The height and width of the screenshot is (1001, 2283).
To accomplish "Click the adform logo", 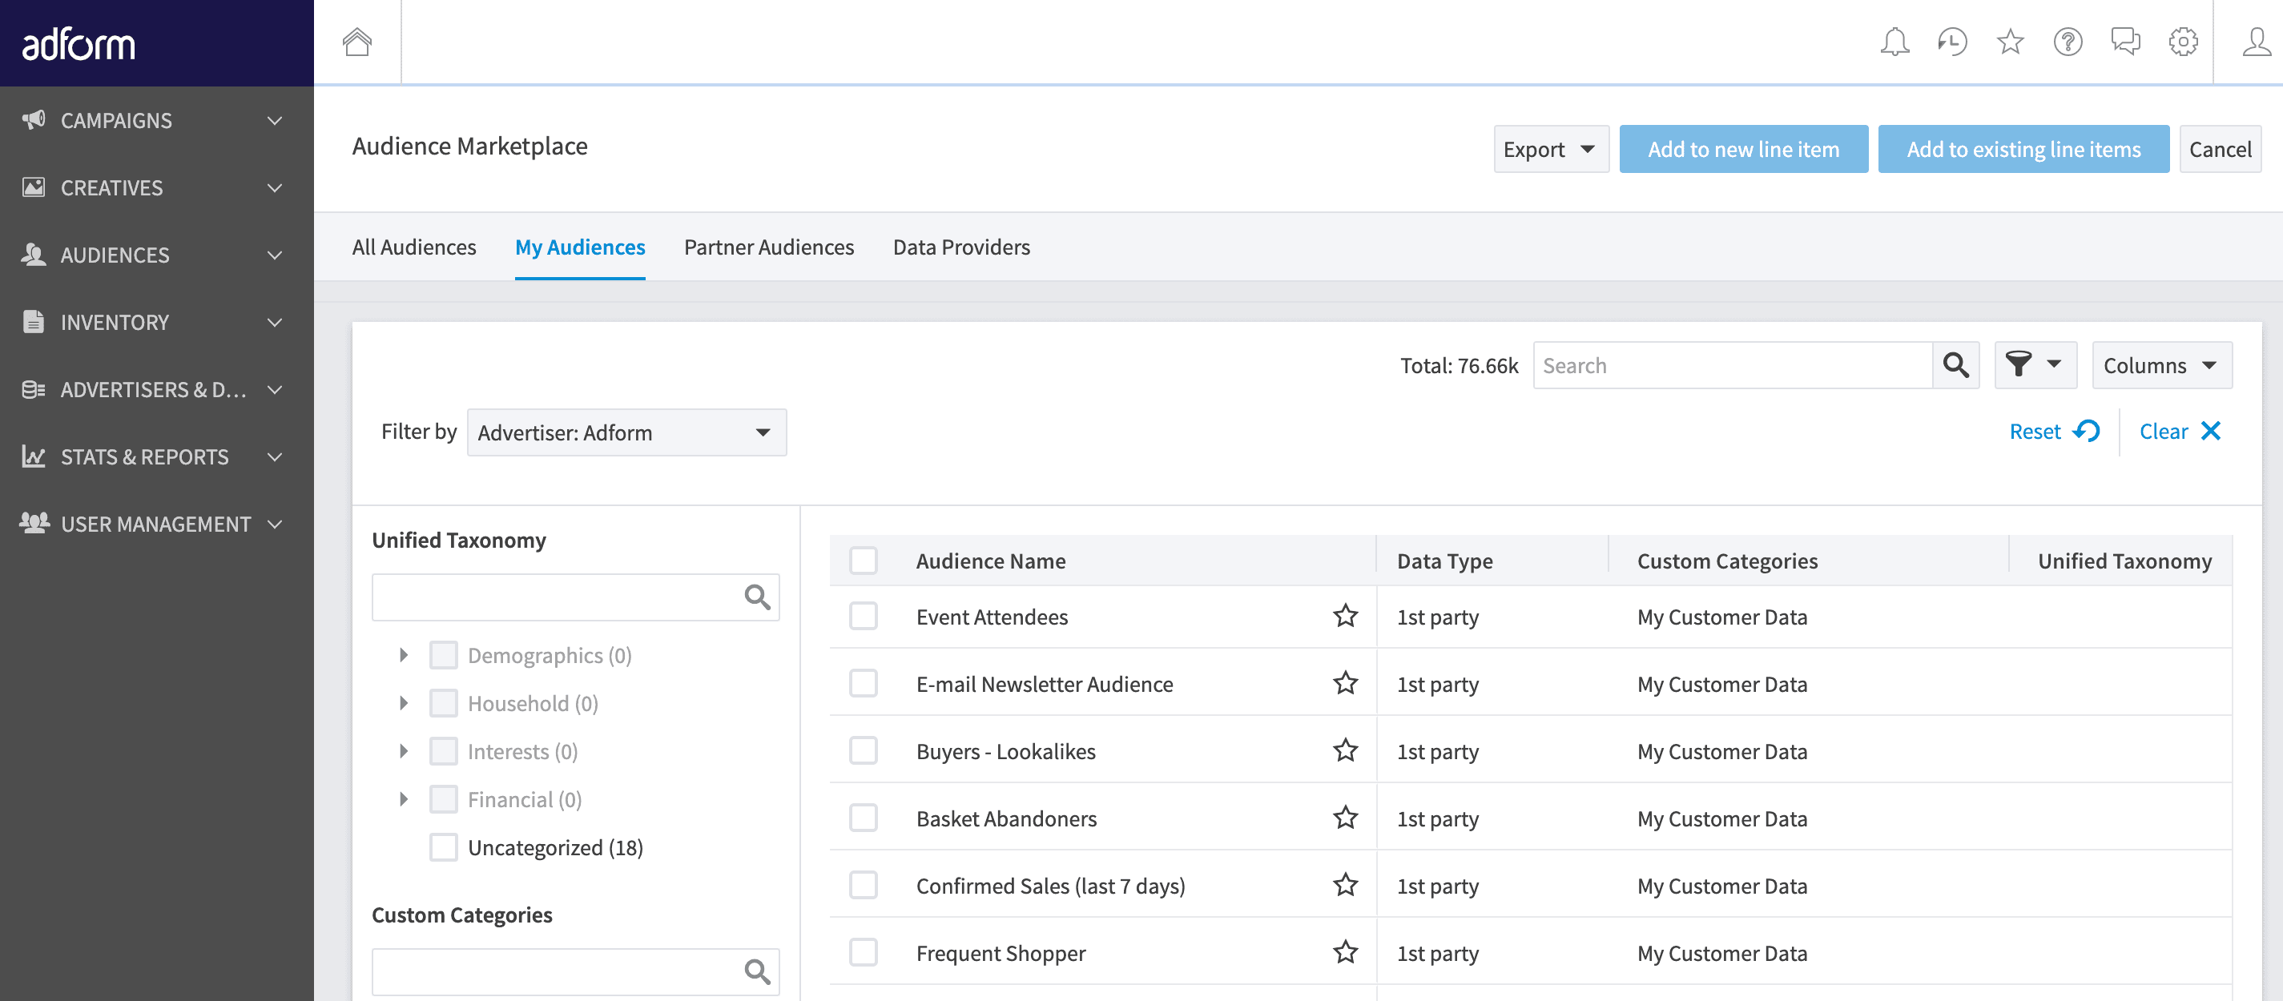I will coord(78,43).
